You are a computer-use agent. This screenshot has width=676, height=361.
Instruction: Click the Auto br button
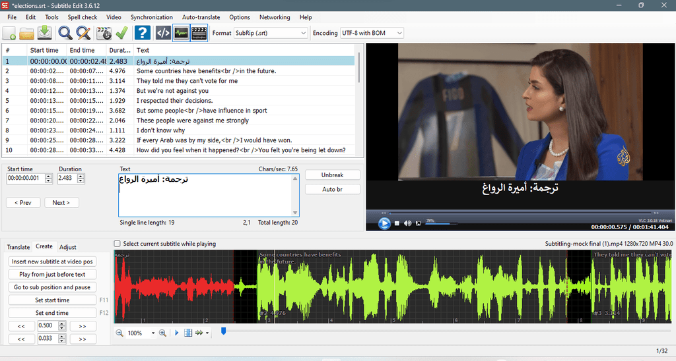(x=333, y=189)
